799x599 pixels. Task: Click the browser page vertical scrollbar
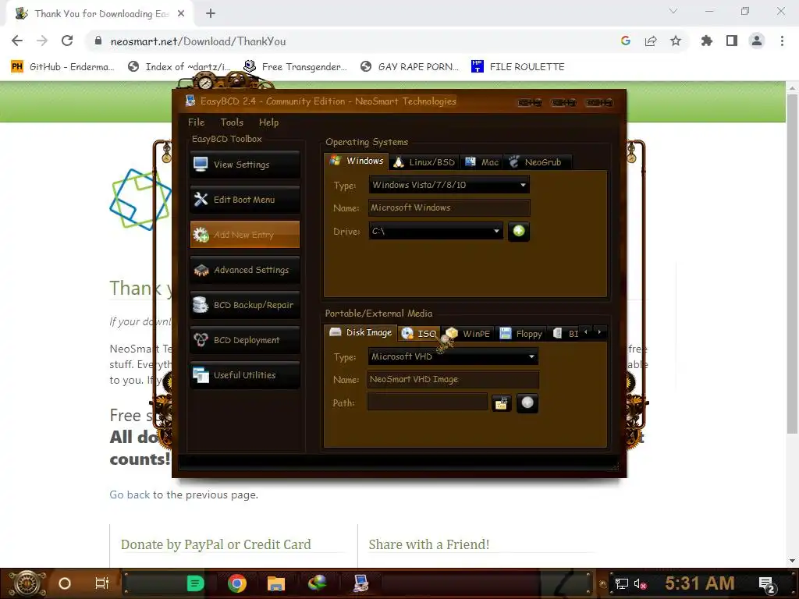[x=792, y=264]
